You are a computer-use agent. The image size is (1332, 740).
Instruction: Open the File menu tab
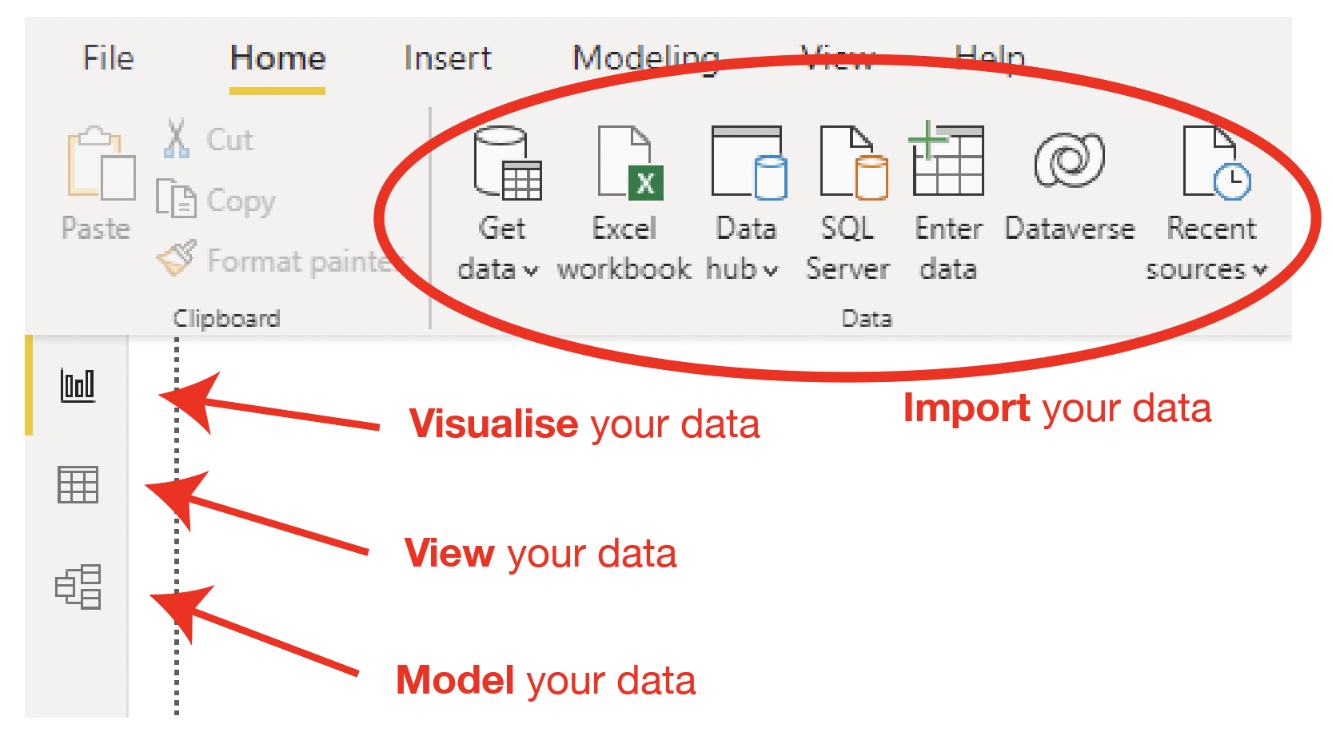tap(108, 58)
